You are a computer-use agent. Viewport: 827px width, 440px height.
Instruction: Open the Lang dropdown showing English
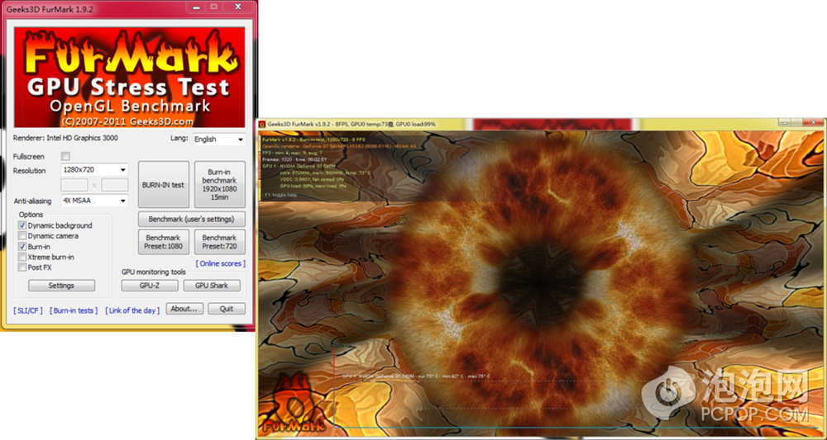click(219, 140)
